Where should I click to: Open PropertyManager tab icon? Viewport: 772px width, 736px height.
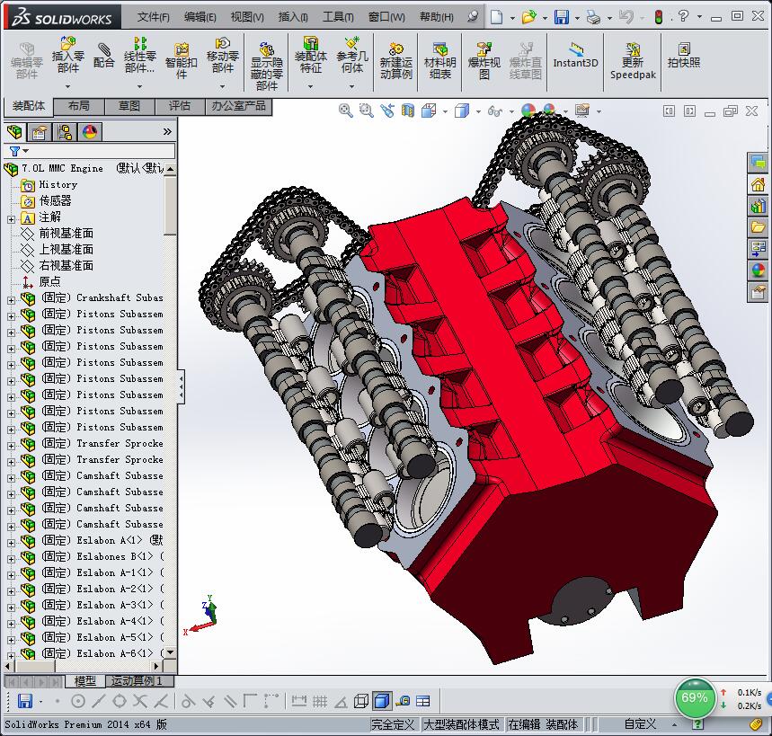40,132
